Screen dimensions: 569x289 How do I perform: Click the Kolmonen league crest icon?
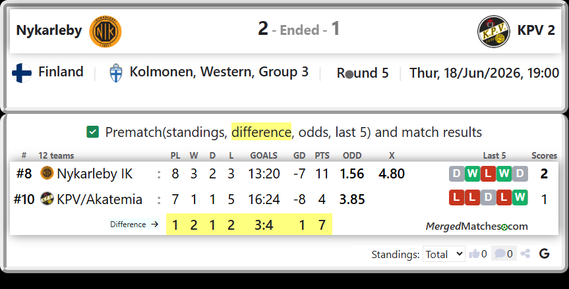(116, 73)
